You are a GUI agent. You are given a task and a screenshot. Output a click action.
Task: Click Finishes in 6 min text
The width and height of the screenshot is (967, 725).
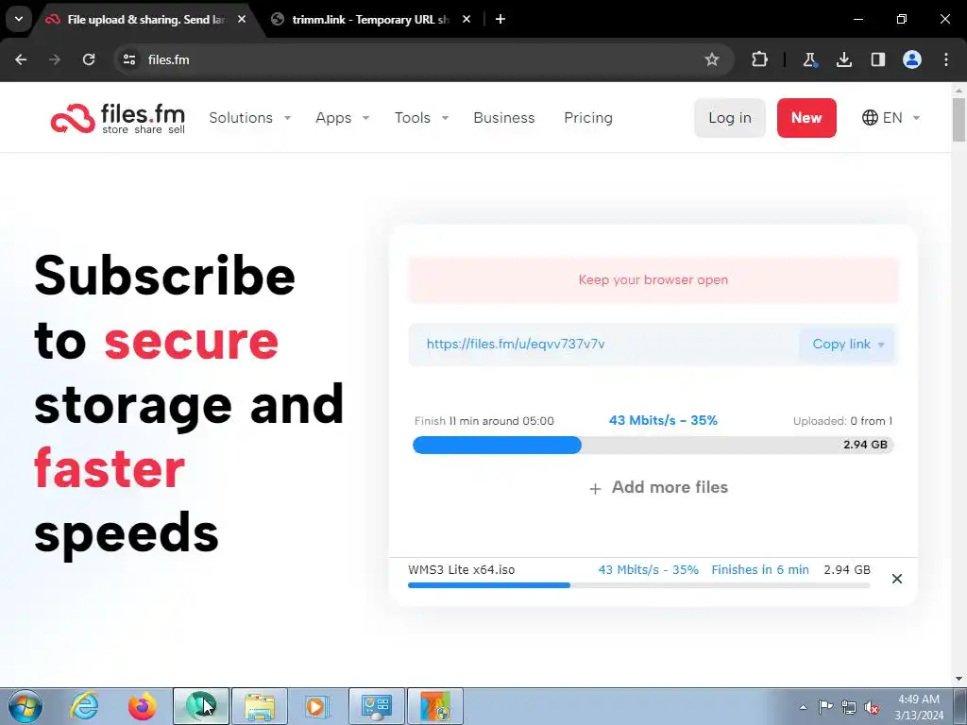pyautogui.click(x=760, y=569)
